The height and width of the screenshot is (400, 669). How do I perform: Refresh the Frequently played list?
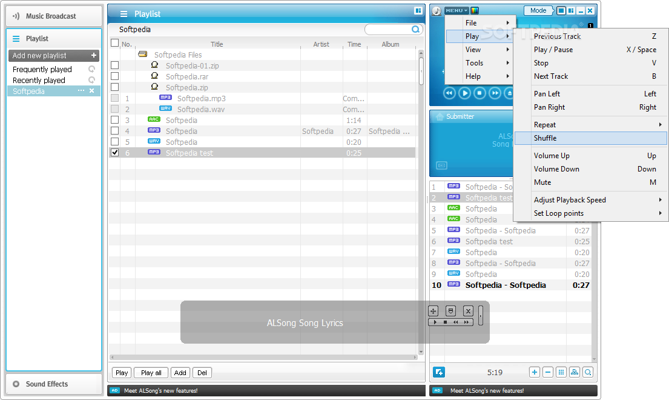click(92, 69)
